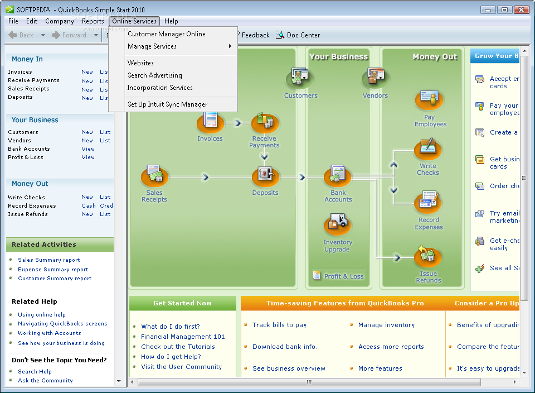Image resolution: width=535 pixels, height=393 pixels.
Task: Click the Receive Payments icon
Action: coord(264,122)
